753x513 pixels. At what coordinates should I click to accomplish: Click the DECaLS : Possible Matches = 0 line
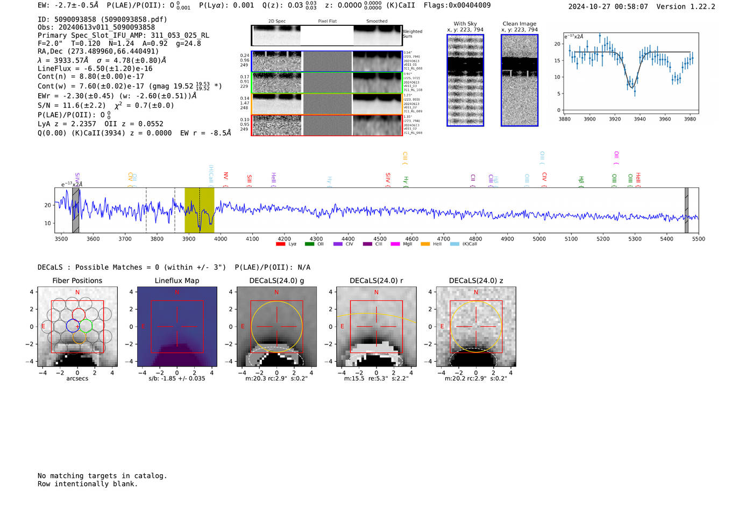(x=132, y=268)
